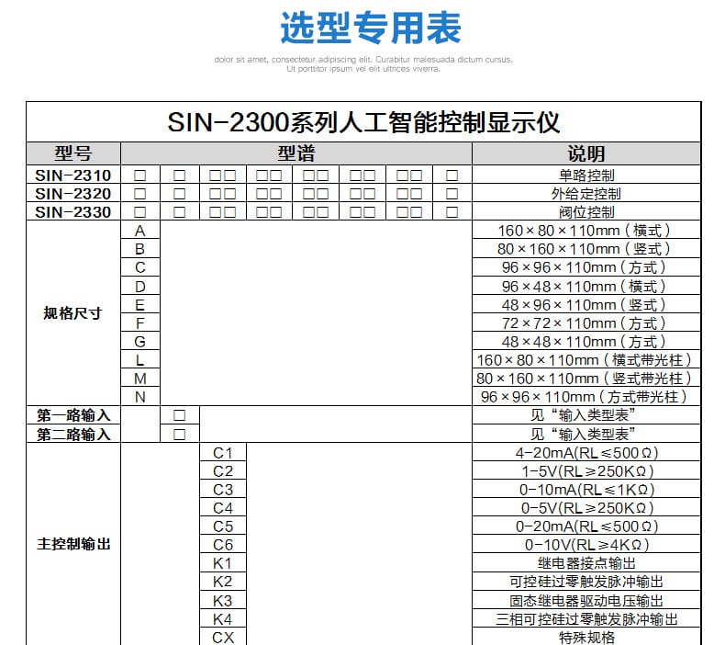Click the 选型专用表 page title

(x=371, y=28)
